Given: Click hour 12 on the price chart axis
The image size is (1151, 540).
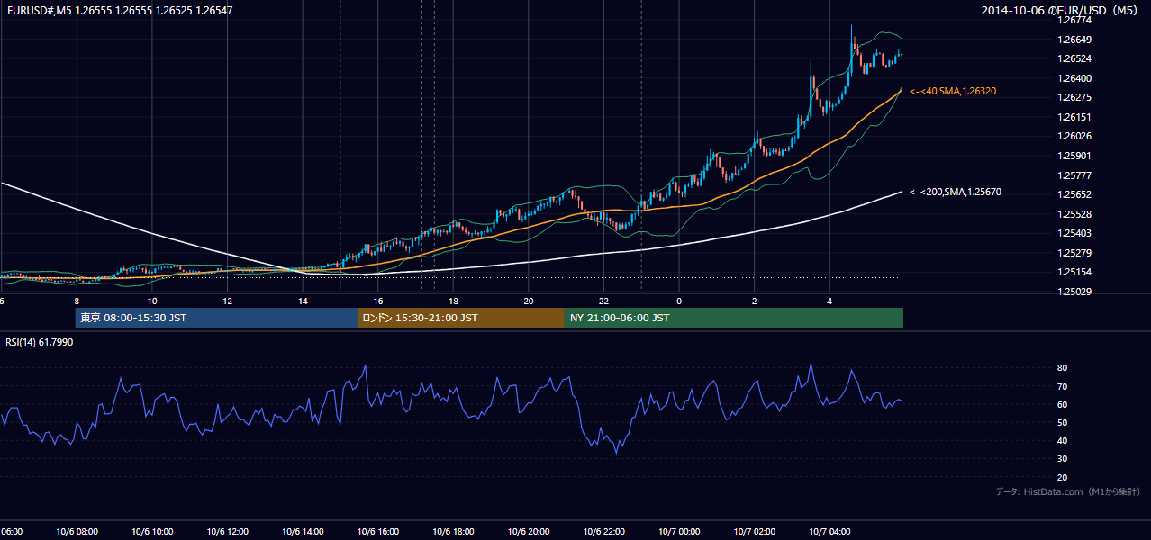Looking at the screenshot, I should click(227, 301).
